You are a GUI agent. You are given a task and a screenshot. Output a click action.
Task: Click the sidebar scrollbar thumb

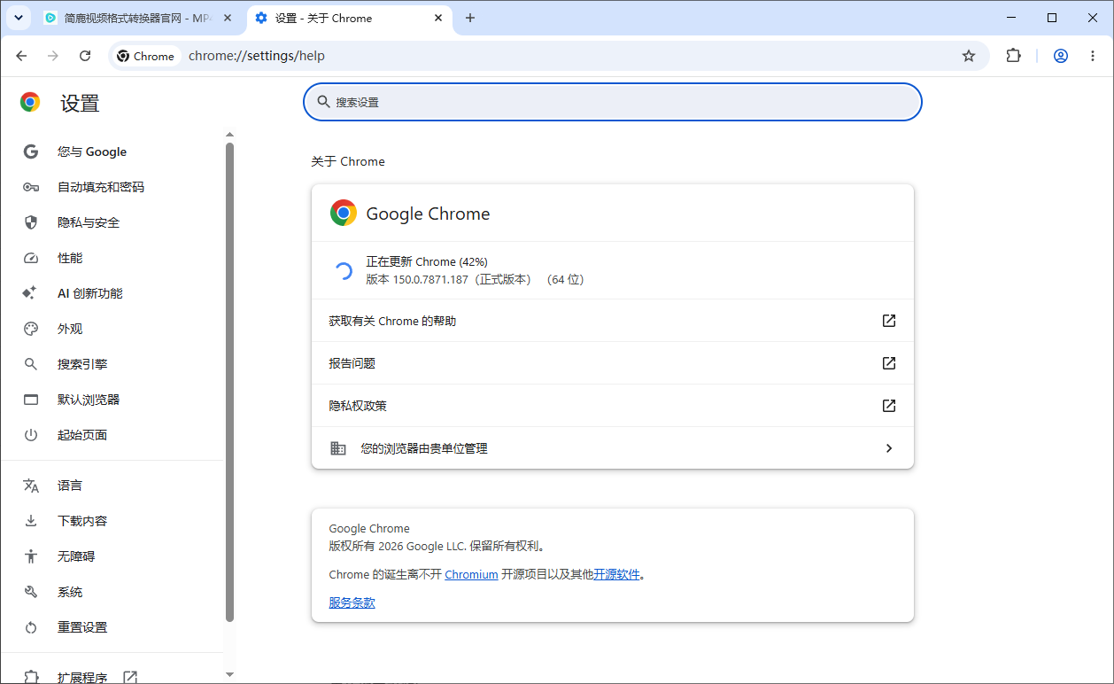[x=230, y=381]
